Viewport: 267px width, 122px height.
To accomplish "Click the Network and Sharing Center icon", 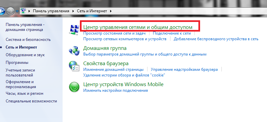I will coord(74,30).
